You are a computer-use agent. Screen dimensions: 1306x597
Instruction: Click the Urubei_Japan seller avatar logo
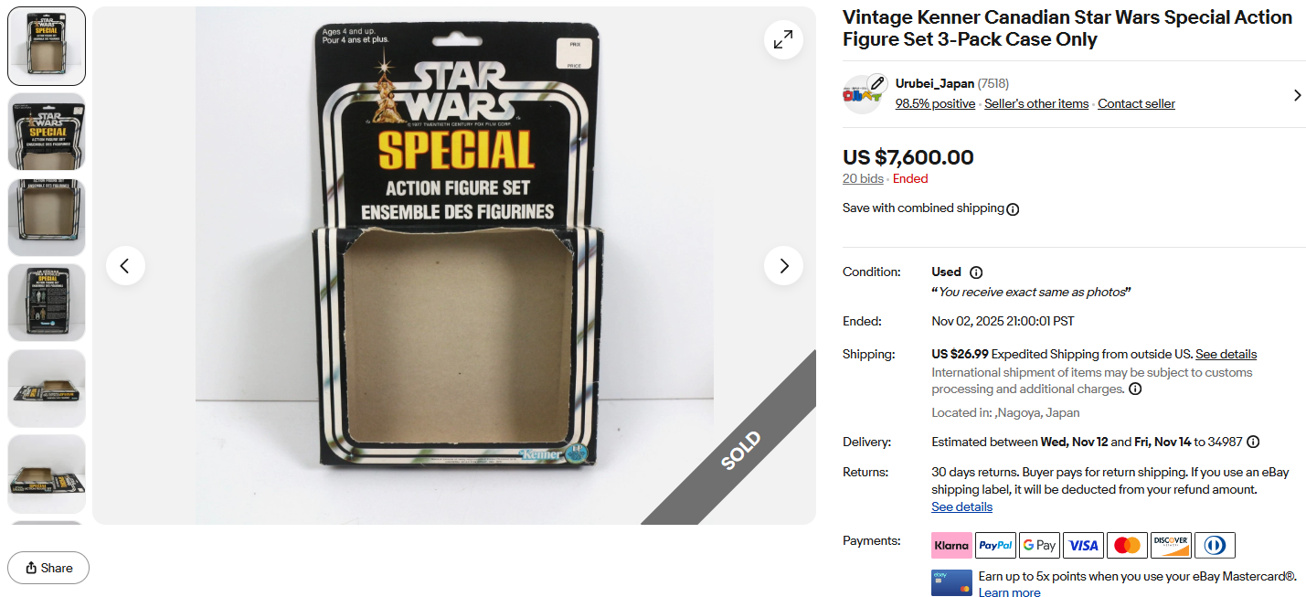(x=862, y=94)
